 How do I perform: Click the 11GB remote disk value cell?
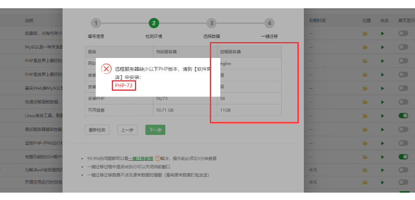pyautogui.click(x=249, y=110)
